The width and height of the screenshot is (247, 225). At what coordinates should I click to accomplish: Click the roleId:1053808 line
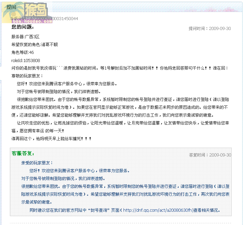click(x=26, y=60)
